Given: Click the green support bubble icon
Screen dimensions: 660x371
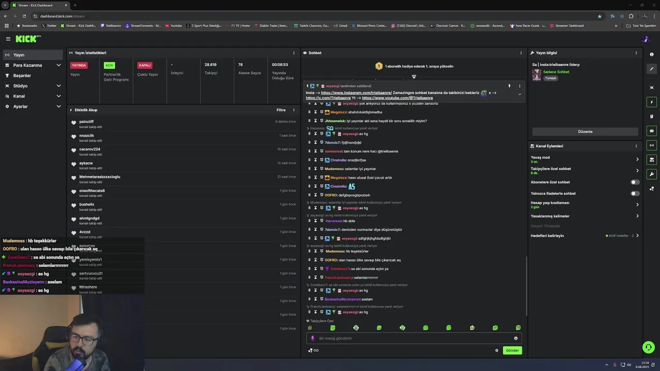Looking at the screenshot, I should 649,347.
